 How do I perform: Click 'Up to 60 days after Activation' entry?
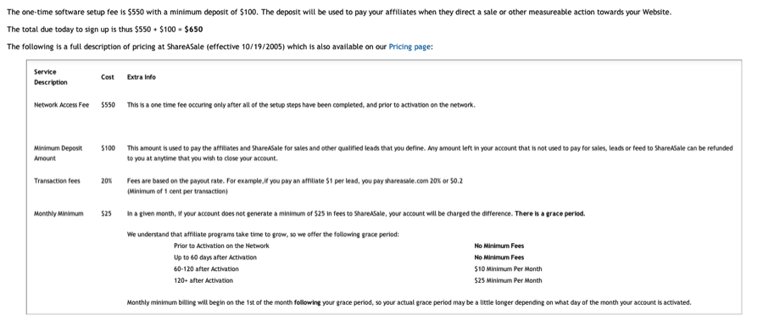215,257
